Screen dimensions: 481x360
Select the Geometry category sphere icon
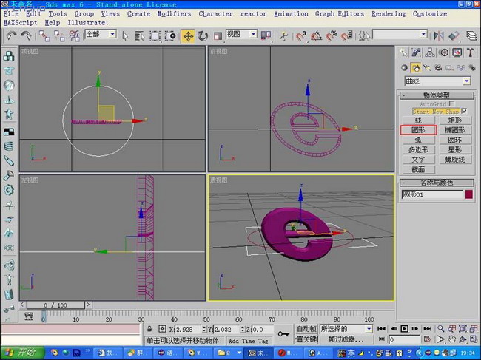404,68
